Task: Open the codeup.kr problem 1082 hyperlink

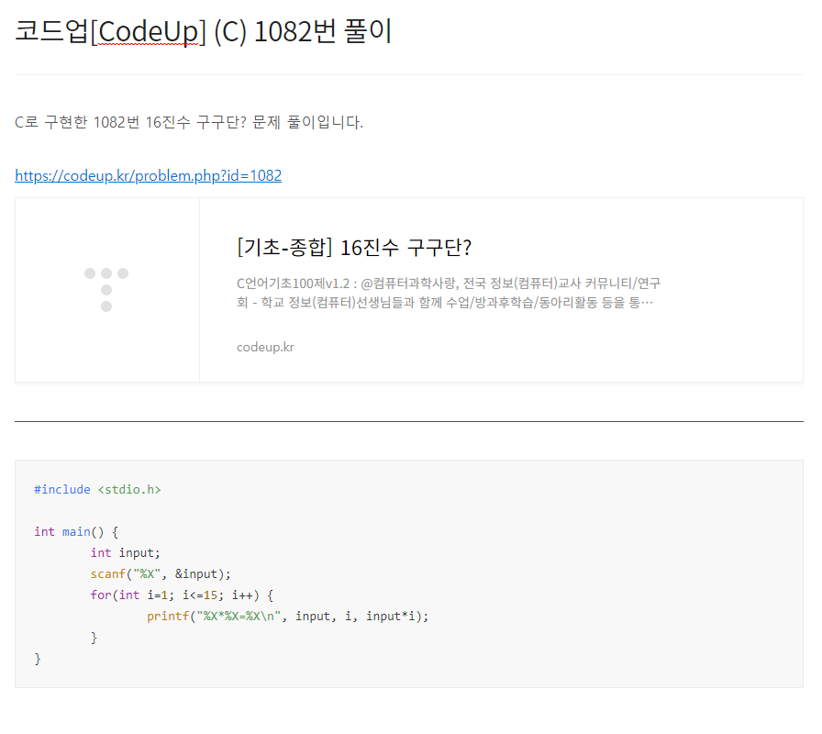Action: 148,175
